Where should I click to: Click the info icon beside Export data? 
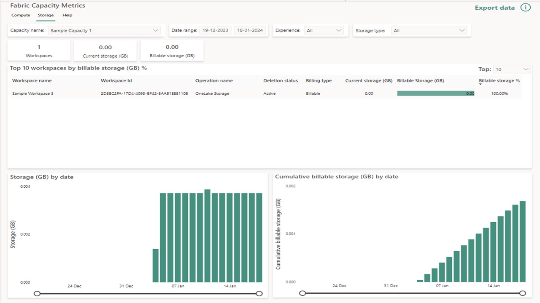pyautogui.click(x=526, y=7)
